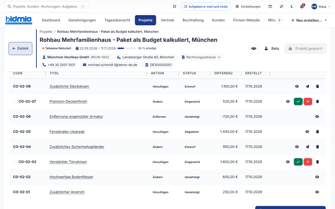
Task: Tick the checkbox for CO-02-03
Action: [15, 162]
